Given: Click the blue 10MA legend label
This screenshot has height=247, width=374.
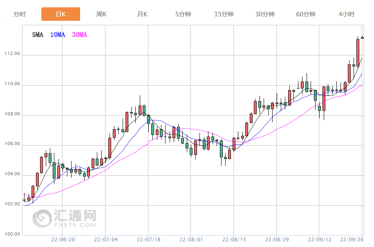Looking at the screenshot, I should click(x=57, y=35).
